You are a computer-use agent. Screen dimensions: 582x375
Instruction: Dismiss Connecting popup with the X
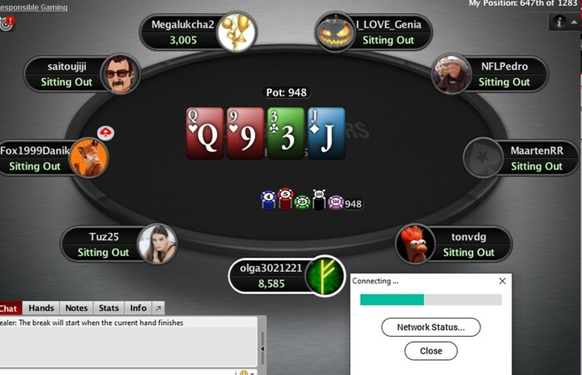[502, 281]
